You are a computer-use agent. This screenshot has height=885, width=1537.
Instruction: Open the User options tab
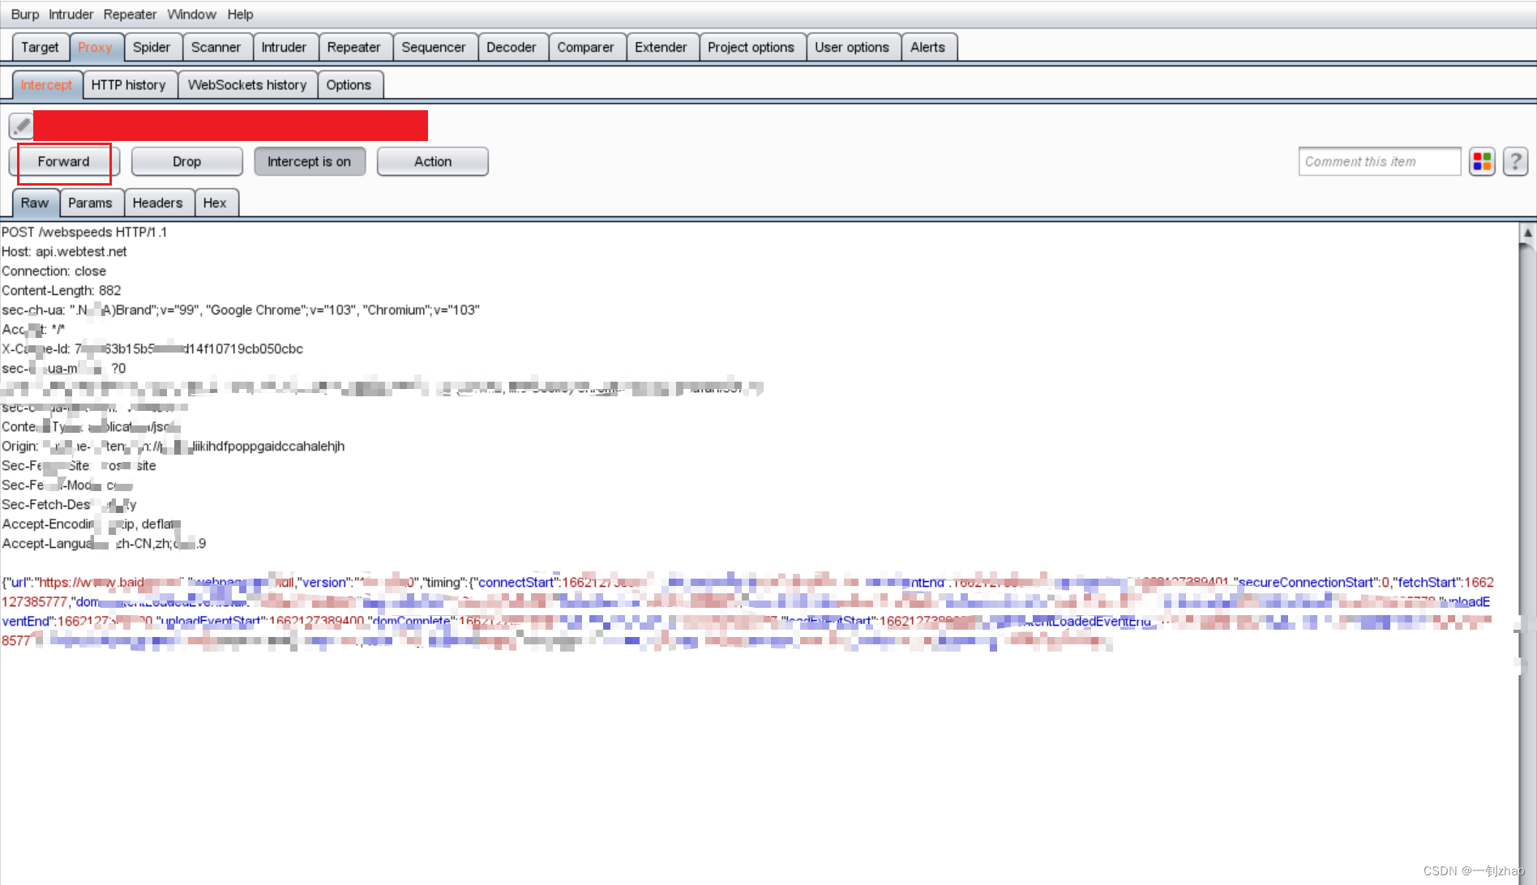pyautogui.click(x=852, y=47)
